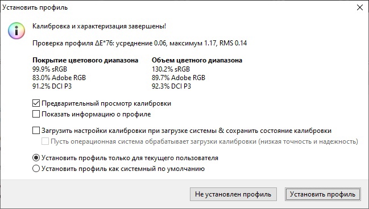
Task: Click the 130.2% sRGB volume value
Action: (x=171, y=69)
